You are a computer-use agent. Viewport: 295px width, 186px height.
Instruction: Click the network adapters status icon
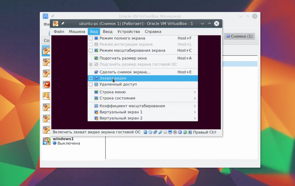tap(155, 132)
